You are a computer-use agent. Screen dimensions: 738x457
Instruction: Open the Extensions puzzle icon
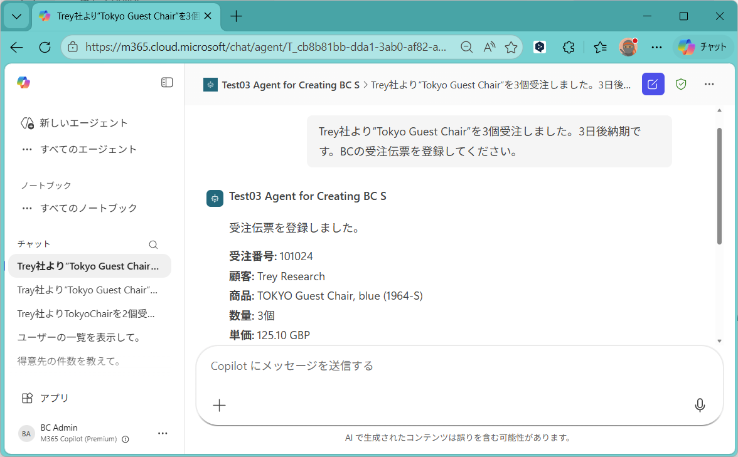[569, 47]
